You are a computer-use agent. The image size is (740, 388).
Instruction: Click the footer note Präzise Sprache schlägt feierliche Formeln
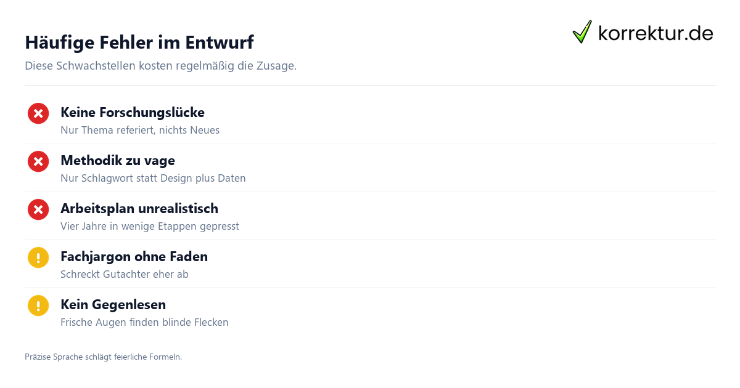(103, 357)
